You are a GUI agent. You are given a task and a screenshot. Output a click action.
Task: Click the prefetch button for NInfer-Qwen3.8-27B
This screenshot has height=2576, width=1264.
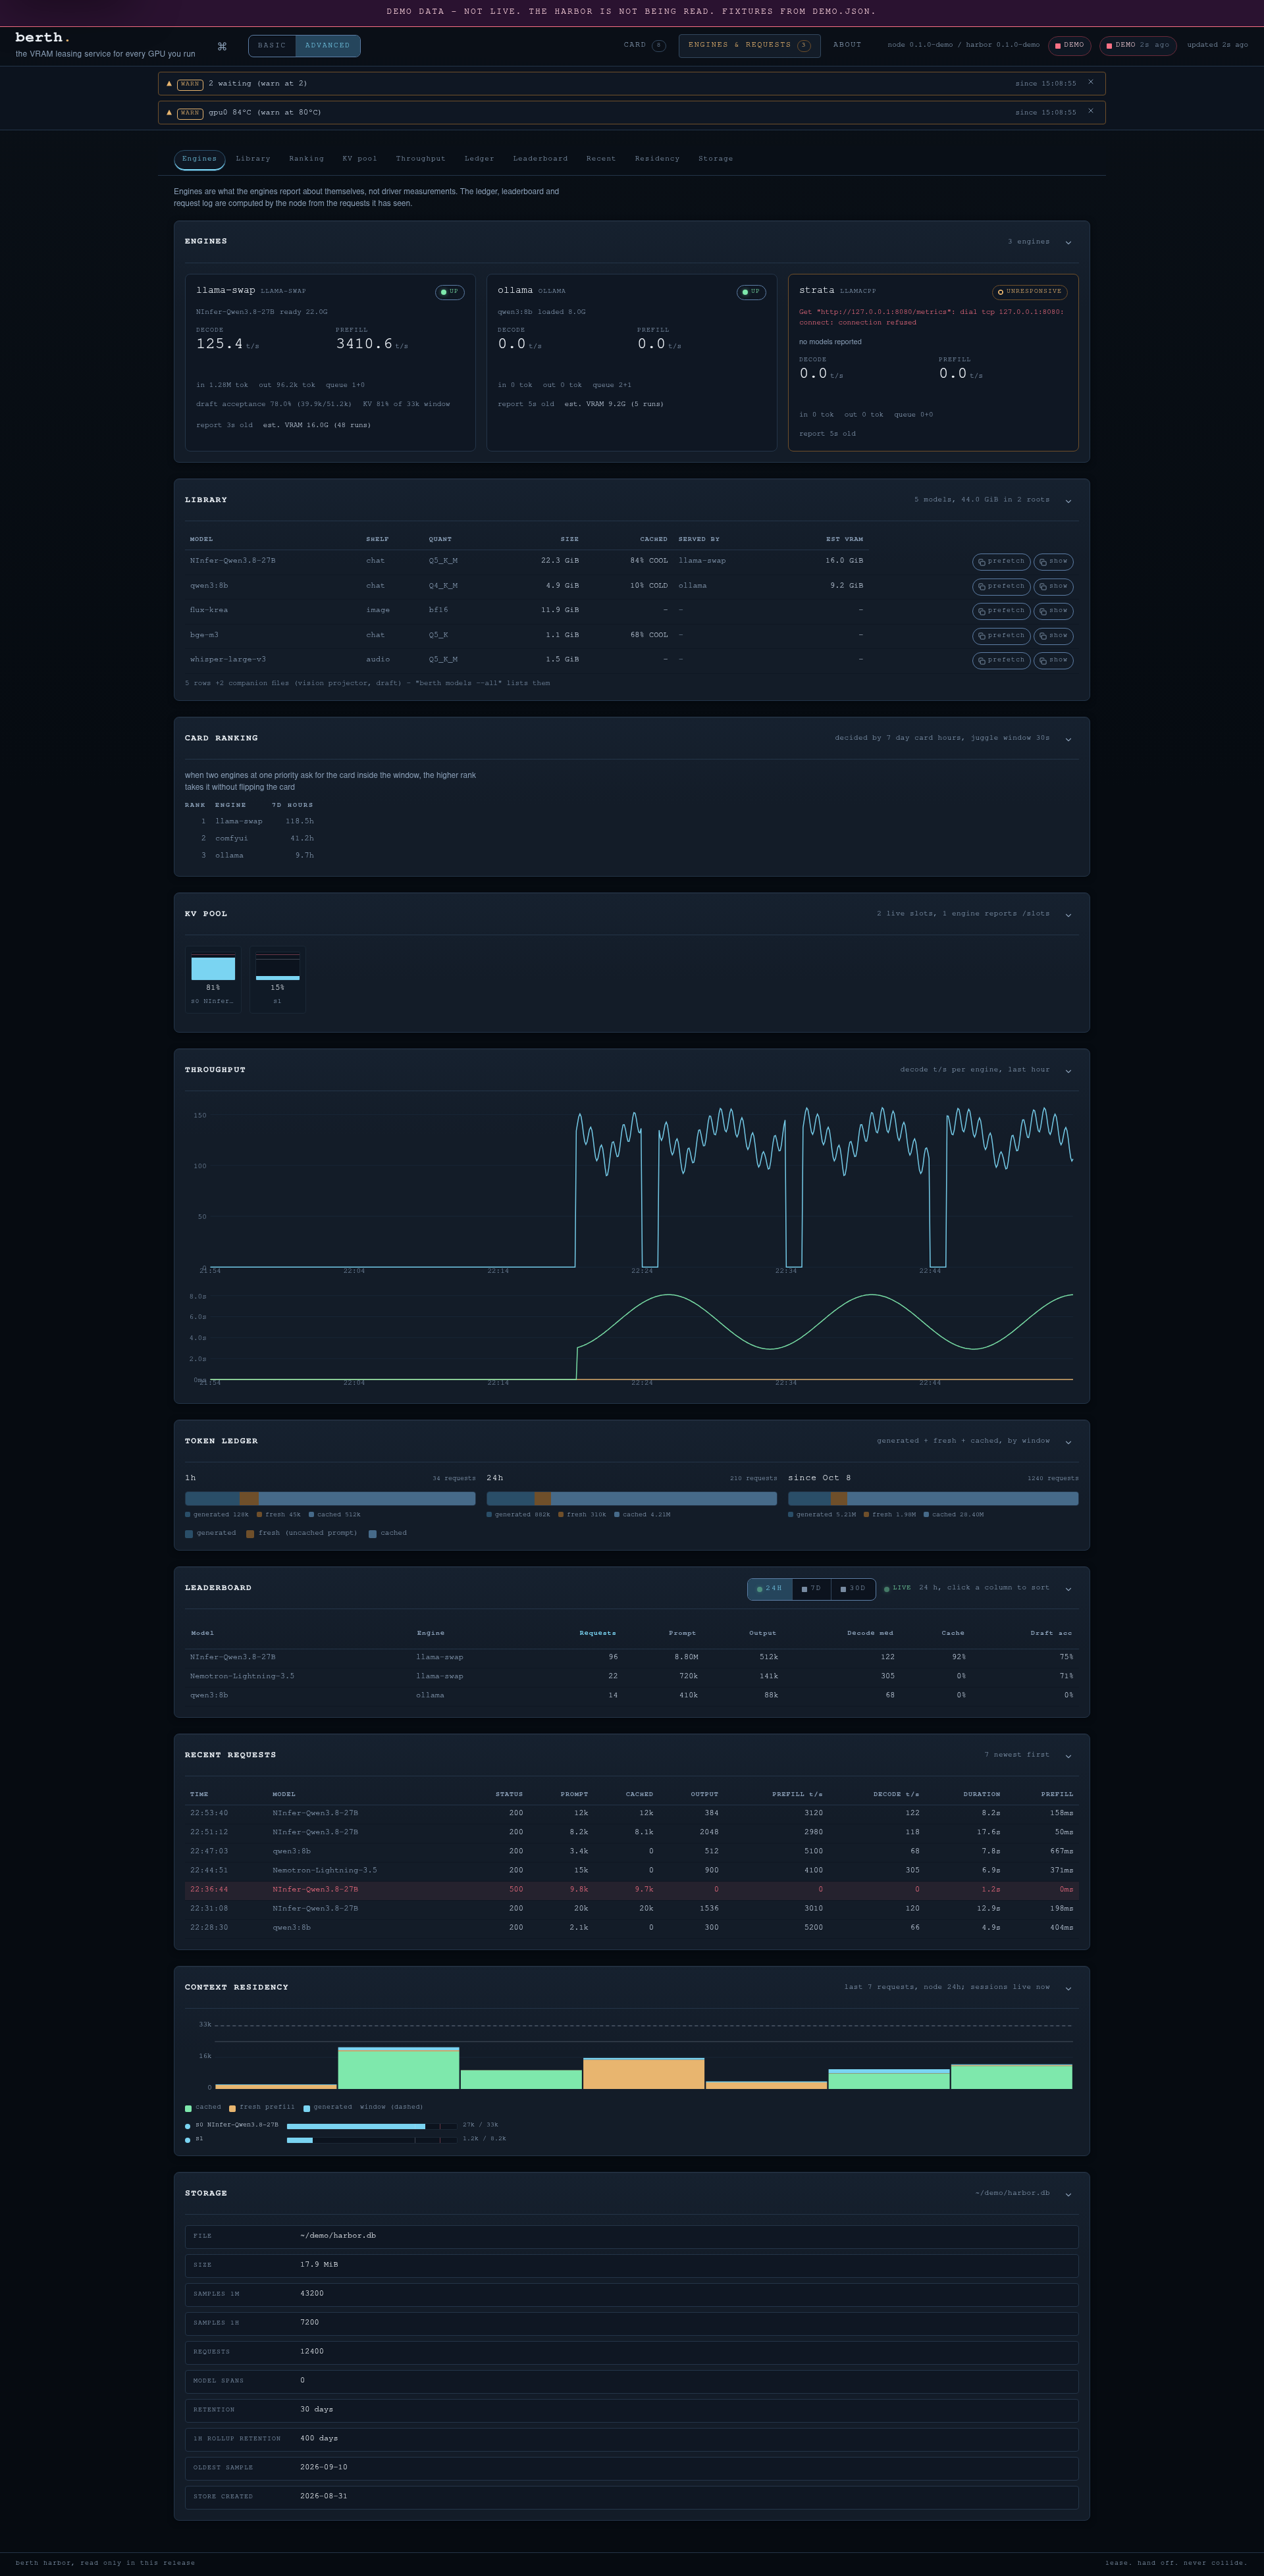(x=1001, y=562)
